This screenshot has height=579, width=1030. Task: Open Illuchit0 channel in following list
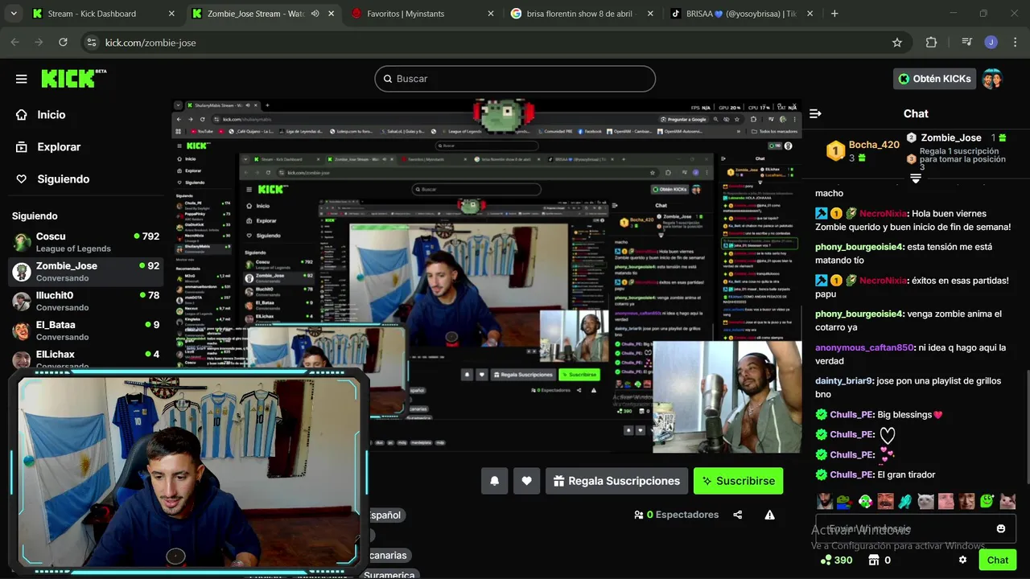tap(86, 301)
